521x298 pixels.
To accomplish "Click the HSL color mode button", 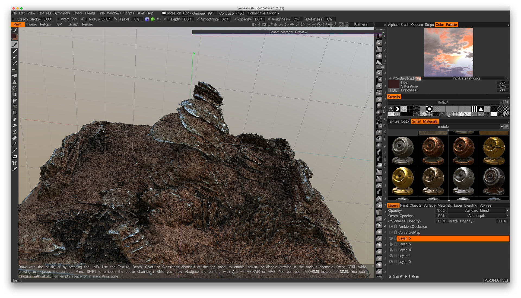I will [393, 90].
